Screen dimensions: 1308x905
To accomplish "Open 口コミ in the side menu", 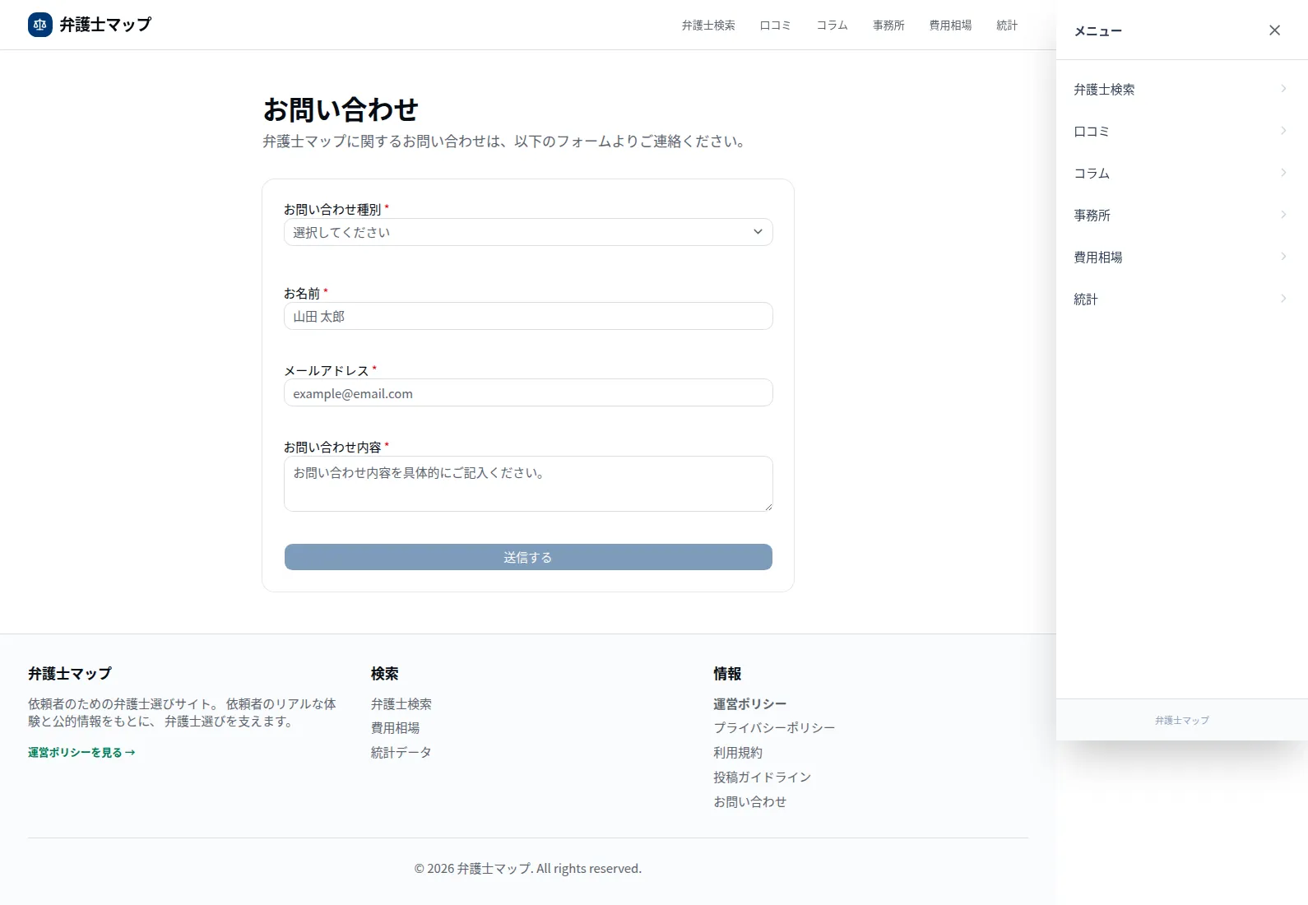I will pos(1181,131).
